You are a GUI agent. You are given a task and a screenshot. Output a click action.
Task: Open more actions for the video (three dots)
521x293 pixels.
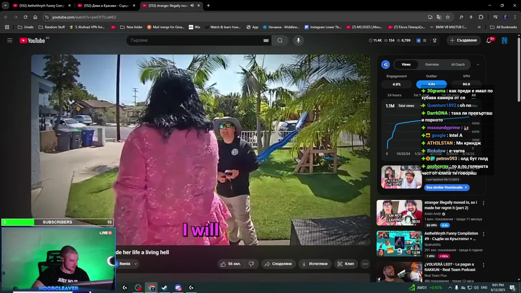click(365, 264)
